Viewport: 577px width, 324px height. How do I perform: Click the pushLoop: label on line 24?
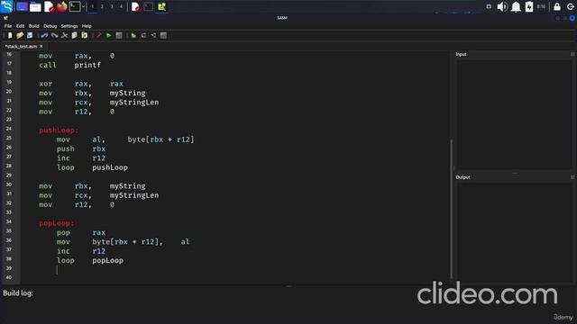pyautogui.click(x=59, y=130)
